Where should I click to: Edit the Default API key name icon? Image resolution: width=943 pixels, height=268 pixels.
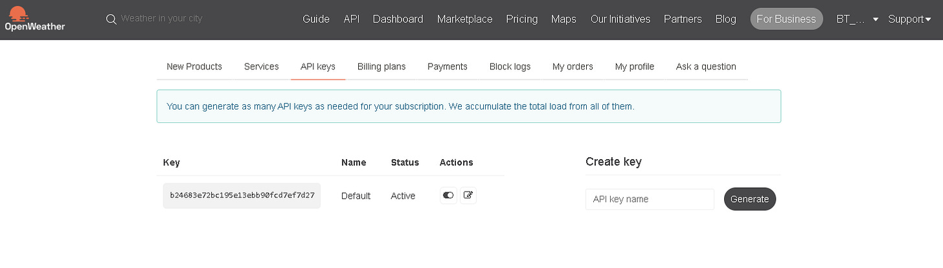(x=468, y=195)
